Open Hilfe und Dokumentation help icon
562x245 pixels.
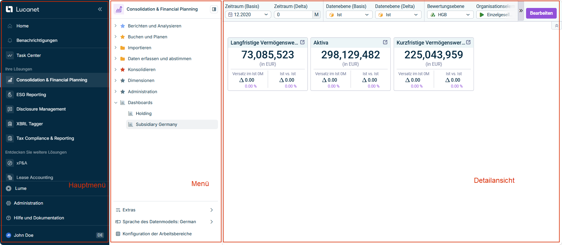click(9, 218)
